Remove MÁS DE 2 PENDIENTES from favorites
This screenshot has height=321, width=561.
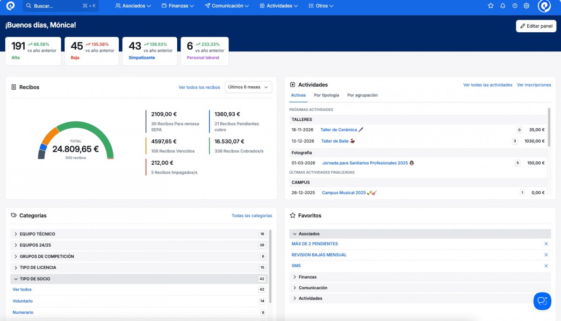click(x=546, y=244)
